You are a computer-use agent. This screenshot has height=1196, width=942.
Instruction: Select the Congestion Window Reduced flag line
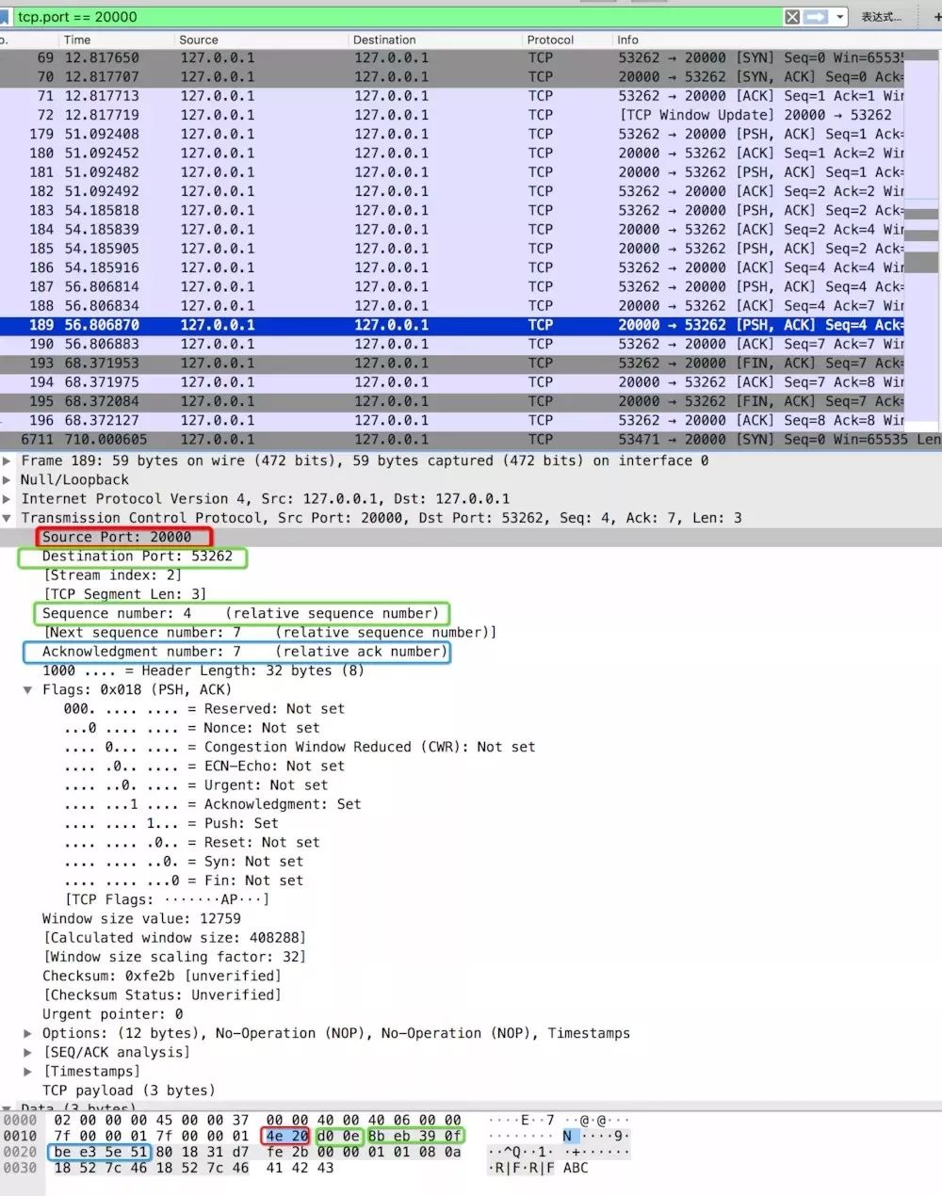click(300, 747)
